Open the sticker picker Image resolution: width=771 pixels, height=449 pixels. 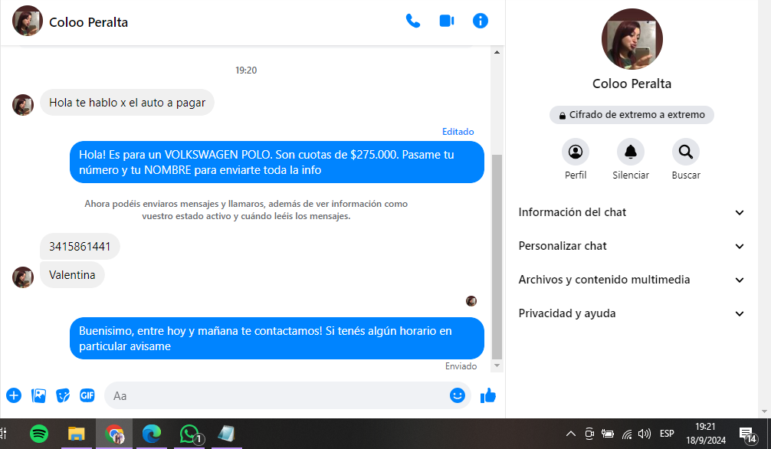pyautogui.click(x=63, y=395)
